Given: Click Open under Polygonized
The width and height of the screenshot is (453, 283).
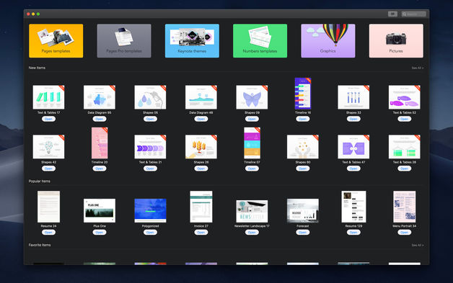Looking at the screenshot, I should point(150,232).
